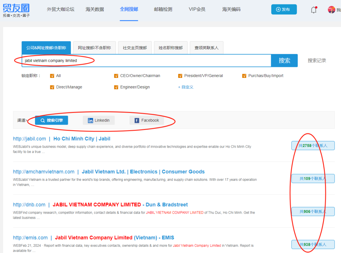This screenshot has height=253, width=341.
Task: Switch channel to Facebook
Action: [x=147, y=120]
